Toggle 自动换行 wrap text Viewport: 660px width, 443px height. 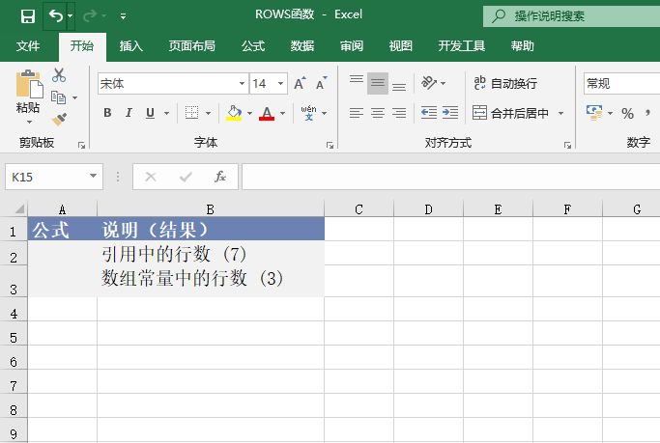point(504,84)
